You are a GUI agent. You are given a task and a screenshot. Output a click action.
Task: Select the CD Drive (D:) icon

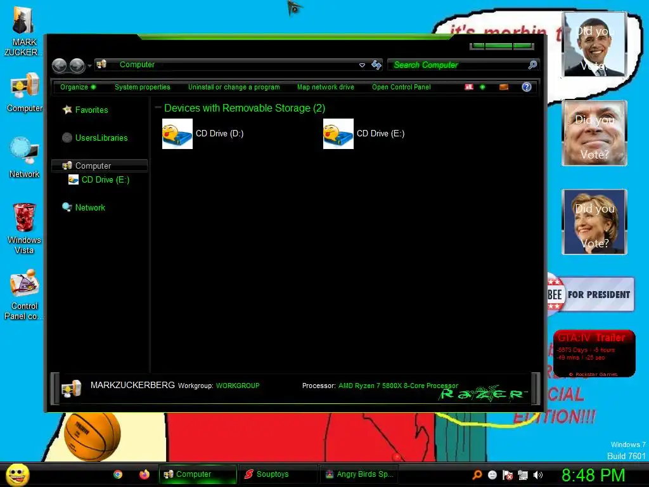tap(177, 134)
